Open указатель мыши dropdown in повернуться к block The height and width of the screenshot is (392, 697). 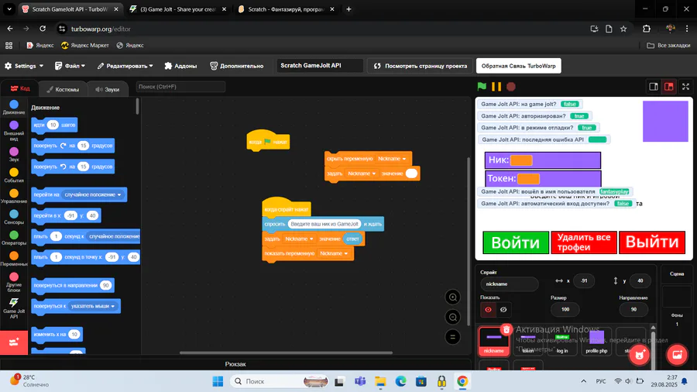92,306
